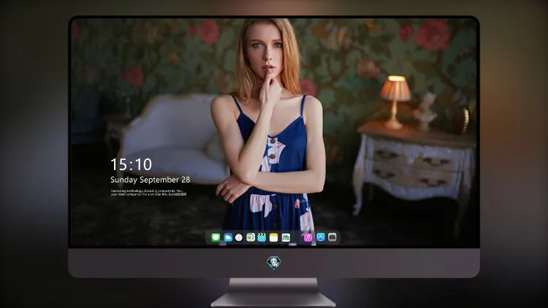Open the teal clapperboard Videos icon
The image size is (548, 308).
tap(262, 237)
